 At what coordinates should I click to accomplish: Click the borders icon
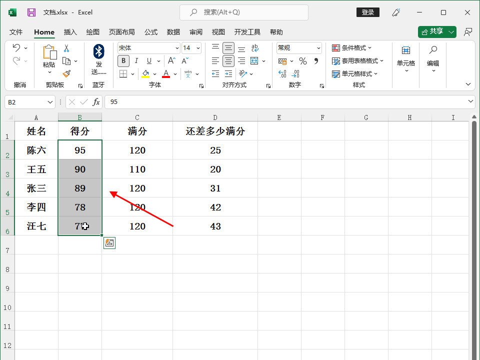pyautogui.click(x=123, y=74)
